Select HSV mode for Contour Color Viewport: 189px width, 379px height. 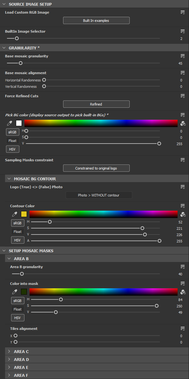coord(18,240)
